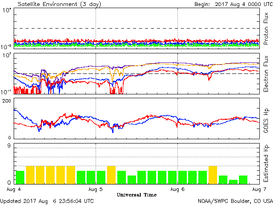Click the 'Aug 4' date label
Image resolution: width=273 pixels, height=205 pixels.
coord(14,189)
